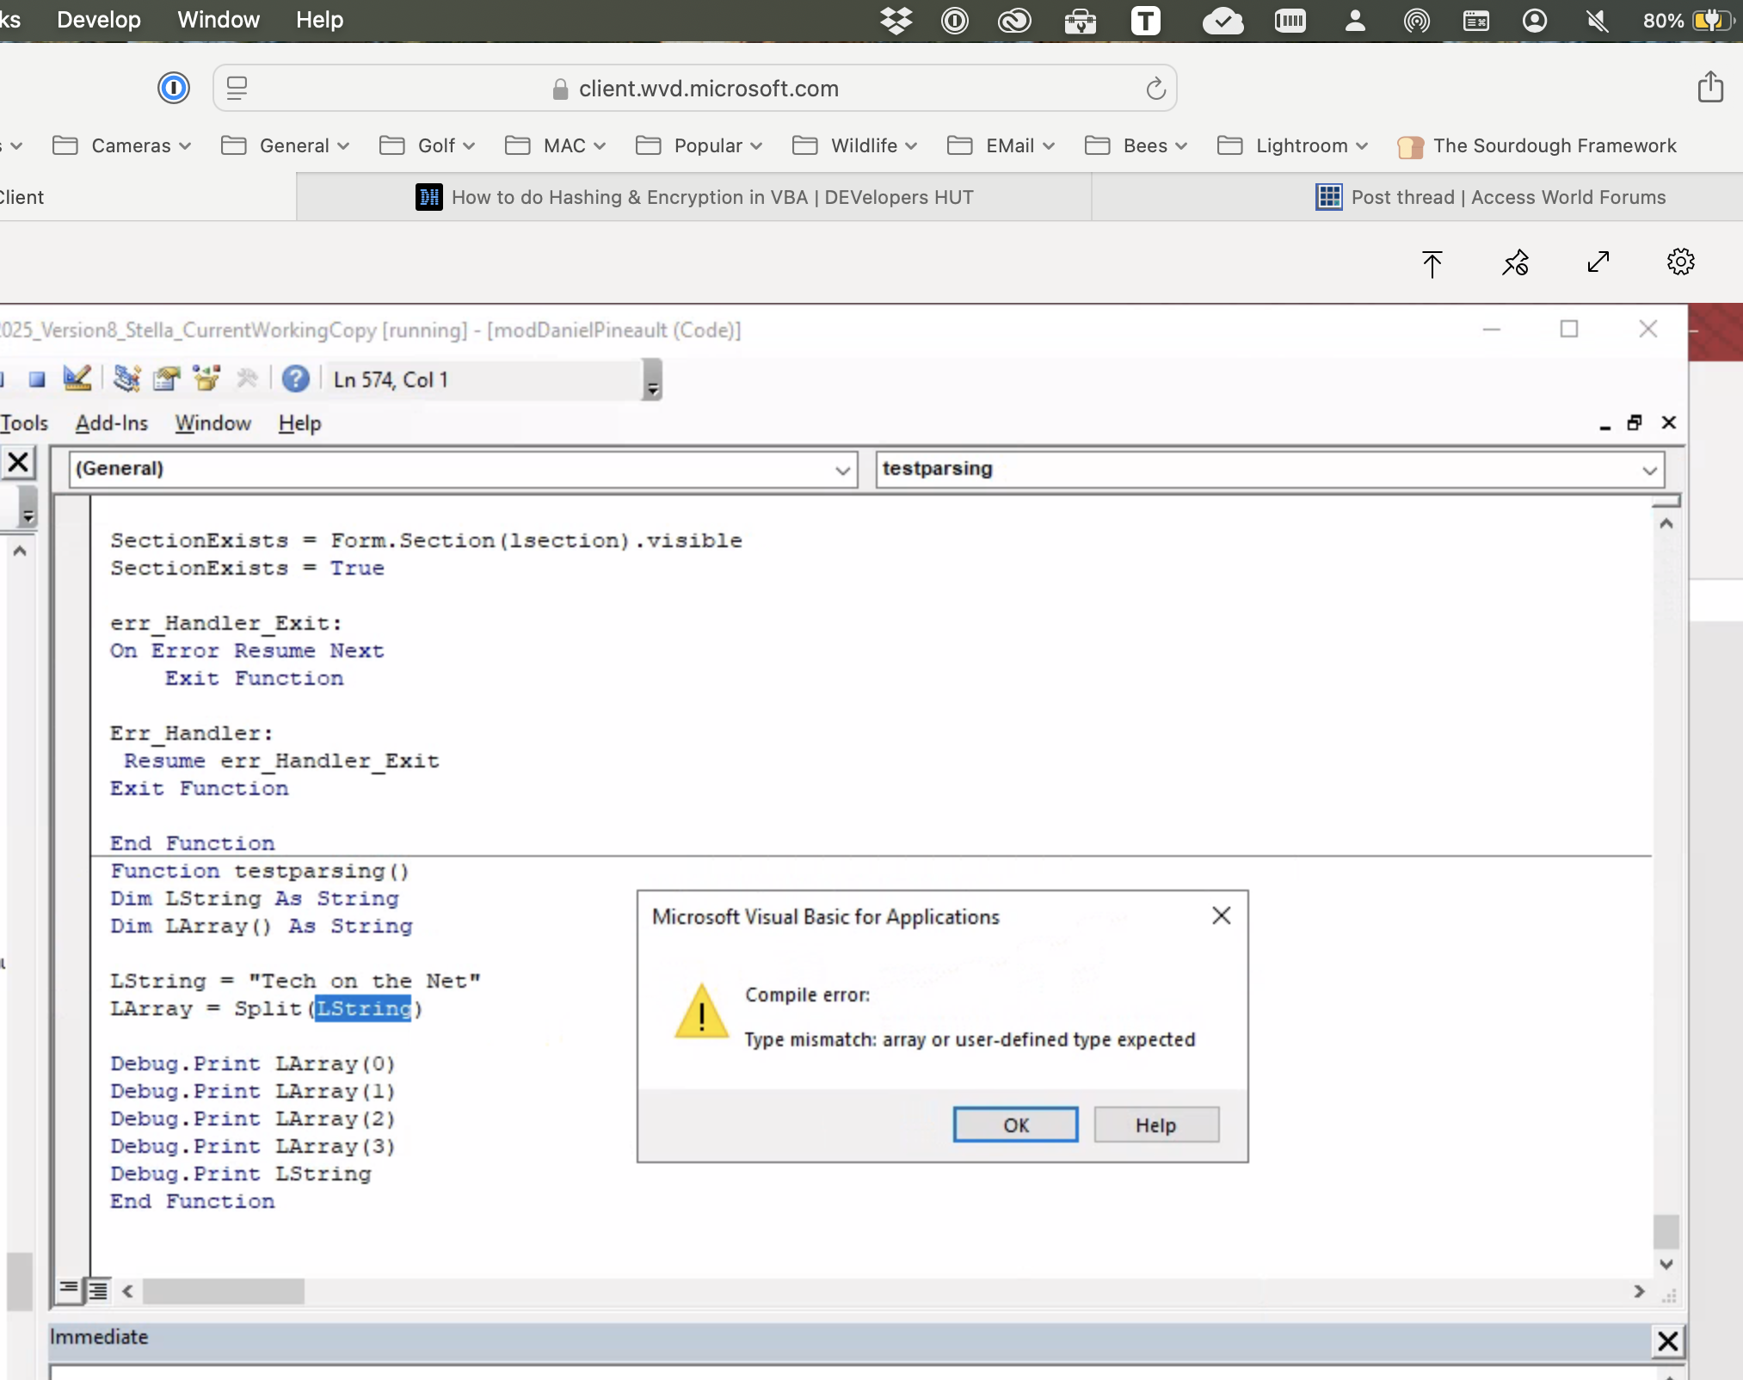
Task: Click OK in compile error dialog
Action: tap(1015, 1124)
